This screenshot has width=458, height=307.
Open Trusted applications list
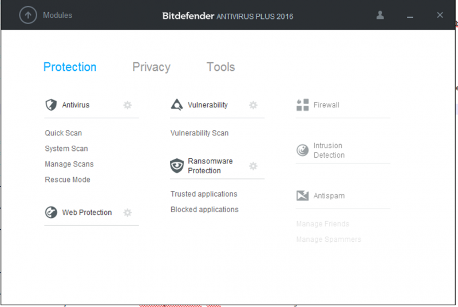pos(204,194)
